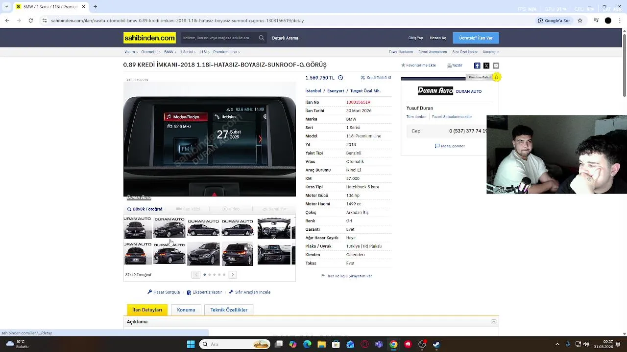Click the search magnifier icon in sahibinden header
Image resolution: width=627 pixels, height=352 pixels.
(262, 38)
